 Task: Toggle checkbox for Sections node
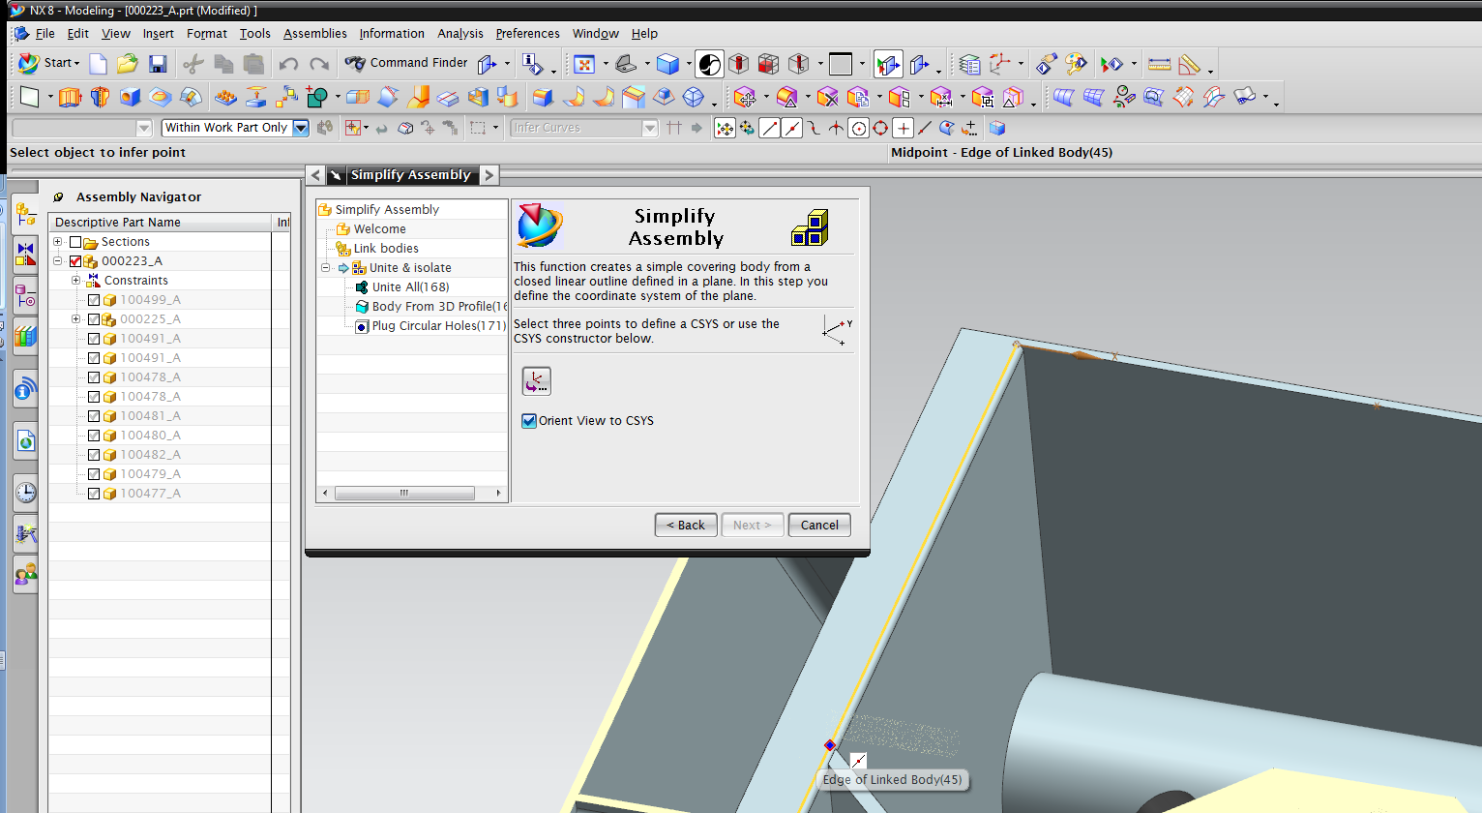pos(75,242)
